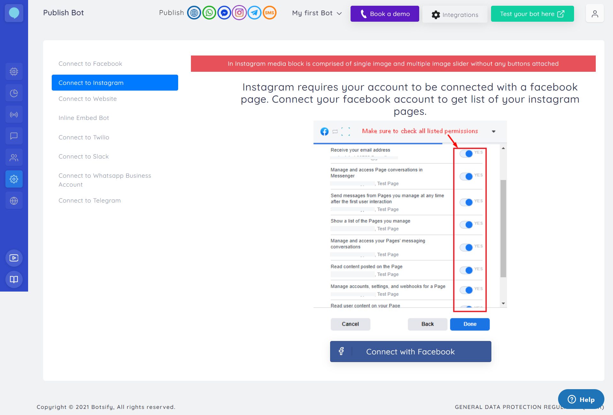This screenshot has width=613, height=415.
Task: Select Connect to Facebook menu item
Action: coord(90,63)
